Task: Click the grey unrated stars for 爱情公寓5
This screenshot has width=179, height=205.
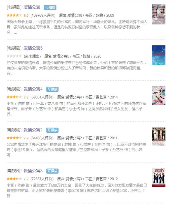Action: coord(14,56)
